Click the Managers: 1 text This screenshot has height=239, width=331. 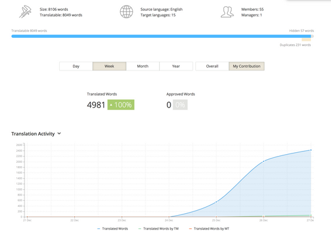point(252,15)
